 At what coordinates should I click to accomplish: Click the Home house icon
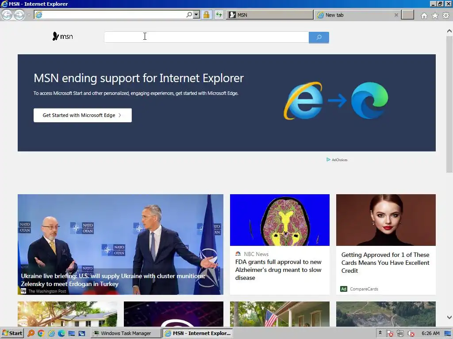tap(424, 15)
